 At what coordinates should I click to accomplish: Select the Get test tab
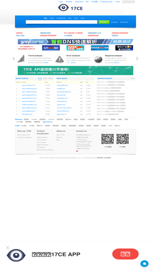pos(46,18)
